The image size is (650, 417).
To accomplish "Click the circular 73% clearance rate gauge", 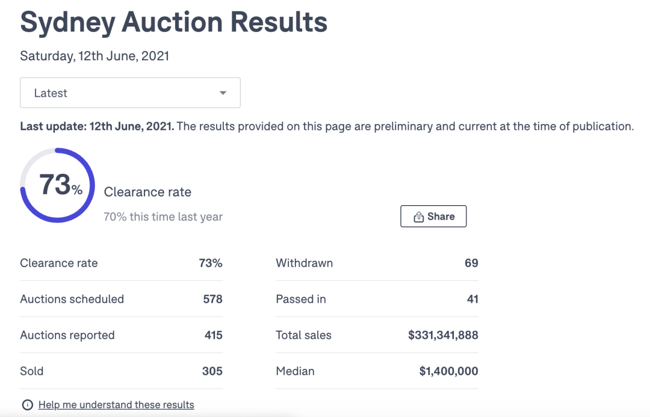I will point(58,185).
